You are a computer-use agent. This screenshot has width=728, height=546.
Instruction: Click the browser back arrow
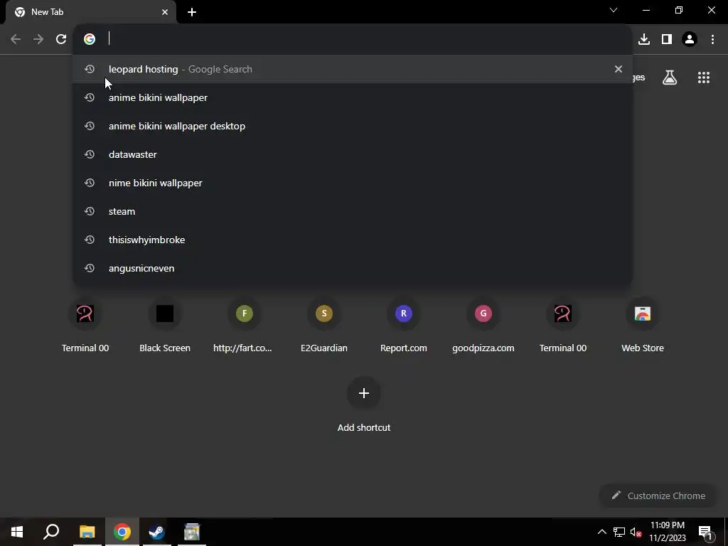click(16, 39)
